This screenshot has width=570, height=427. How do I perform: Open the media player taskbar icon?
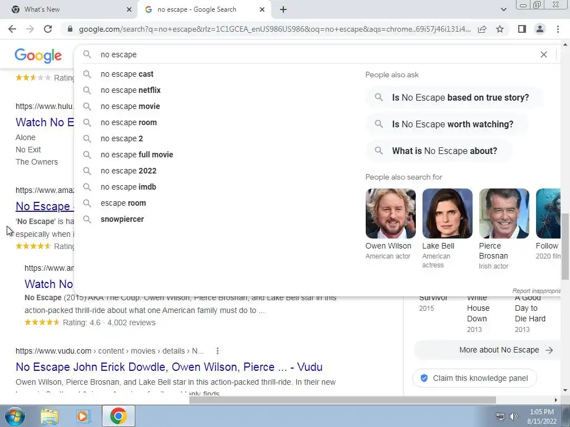point(82,416)
